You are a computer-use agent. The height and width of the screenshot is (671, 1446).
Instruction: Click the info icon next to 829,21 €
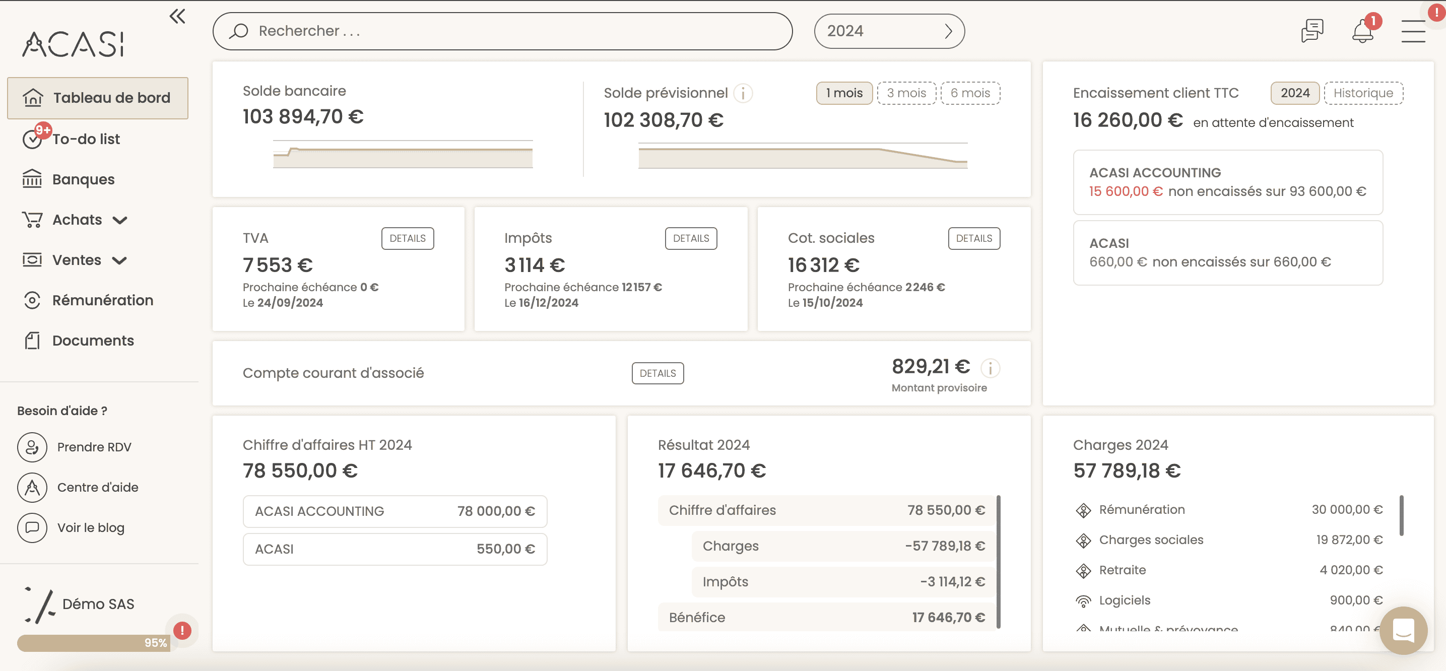tap(990, 369)
